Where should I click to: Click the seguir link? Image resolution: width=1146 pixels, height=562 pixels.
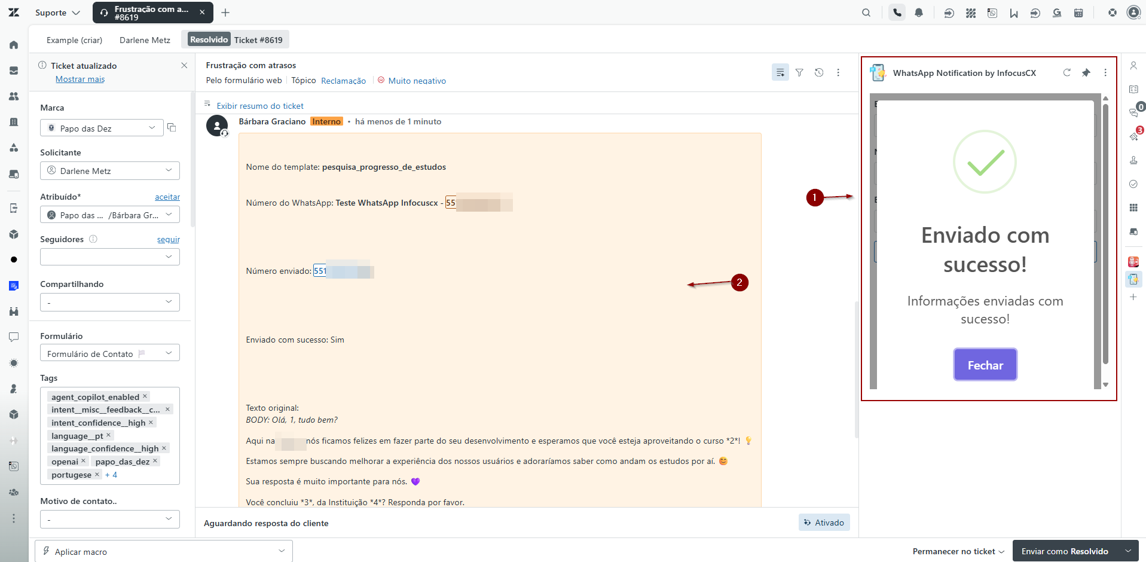(169, 239)
